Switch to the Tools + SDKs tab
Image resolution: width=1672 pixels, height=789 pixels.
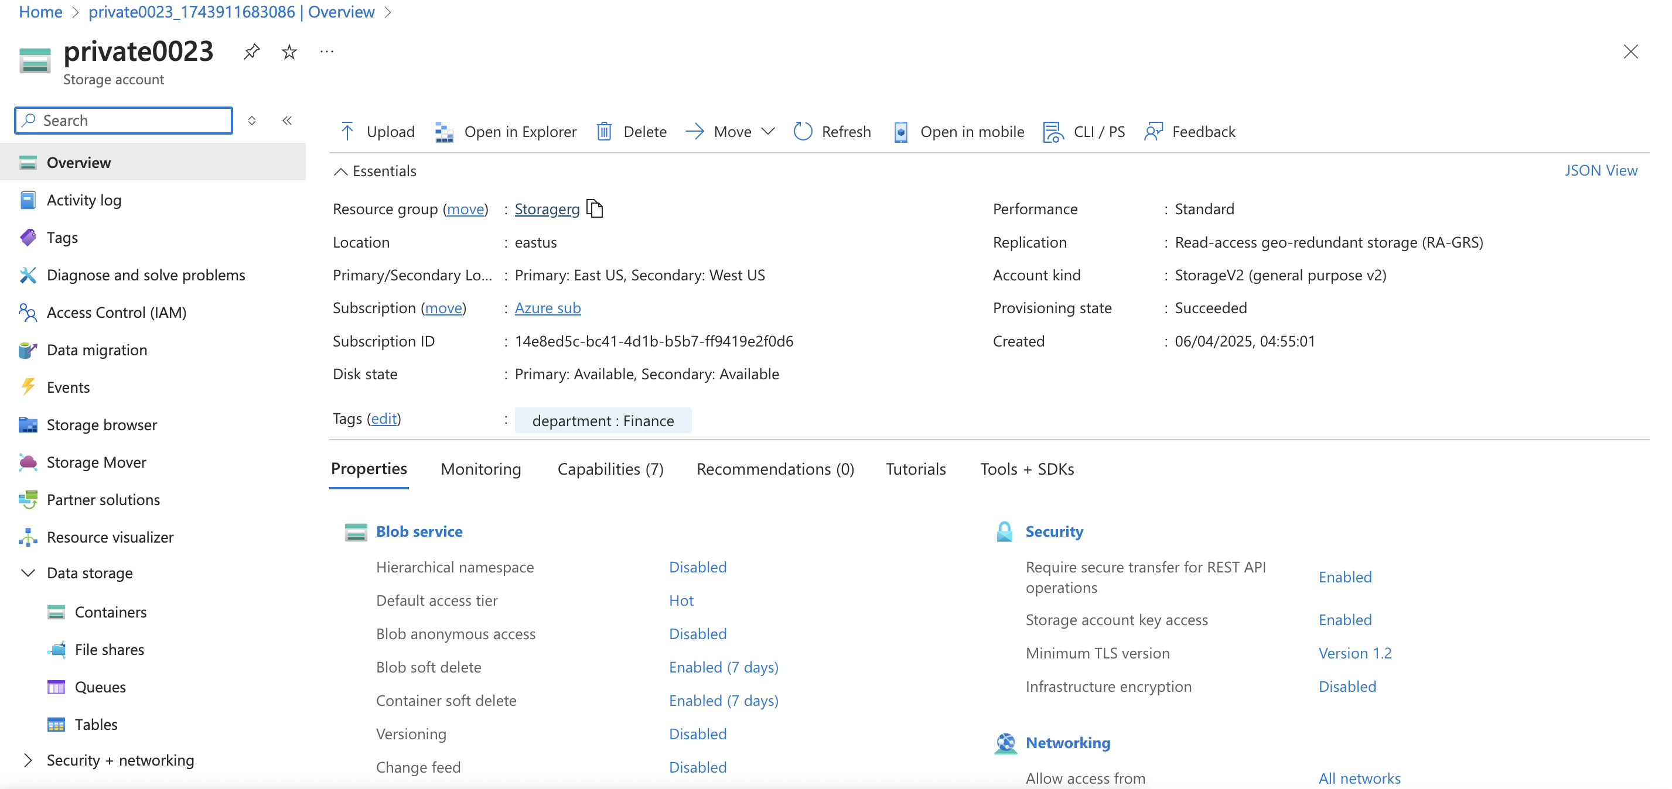point(1027,469)
